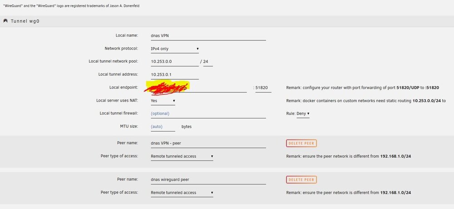454x209 pixels.
Task: Click the MTU size auto field
Action: pos(163,126)
